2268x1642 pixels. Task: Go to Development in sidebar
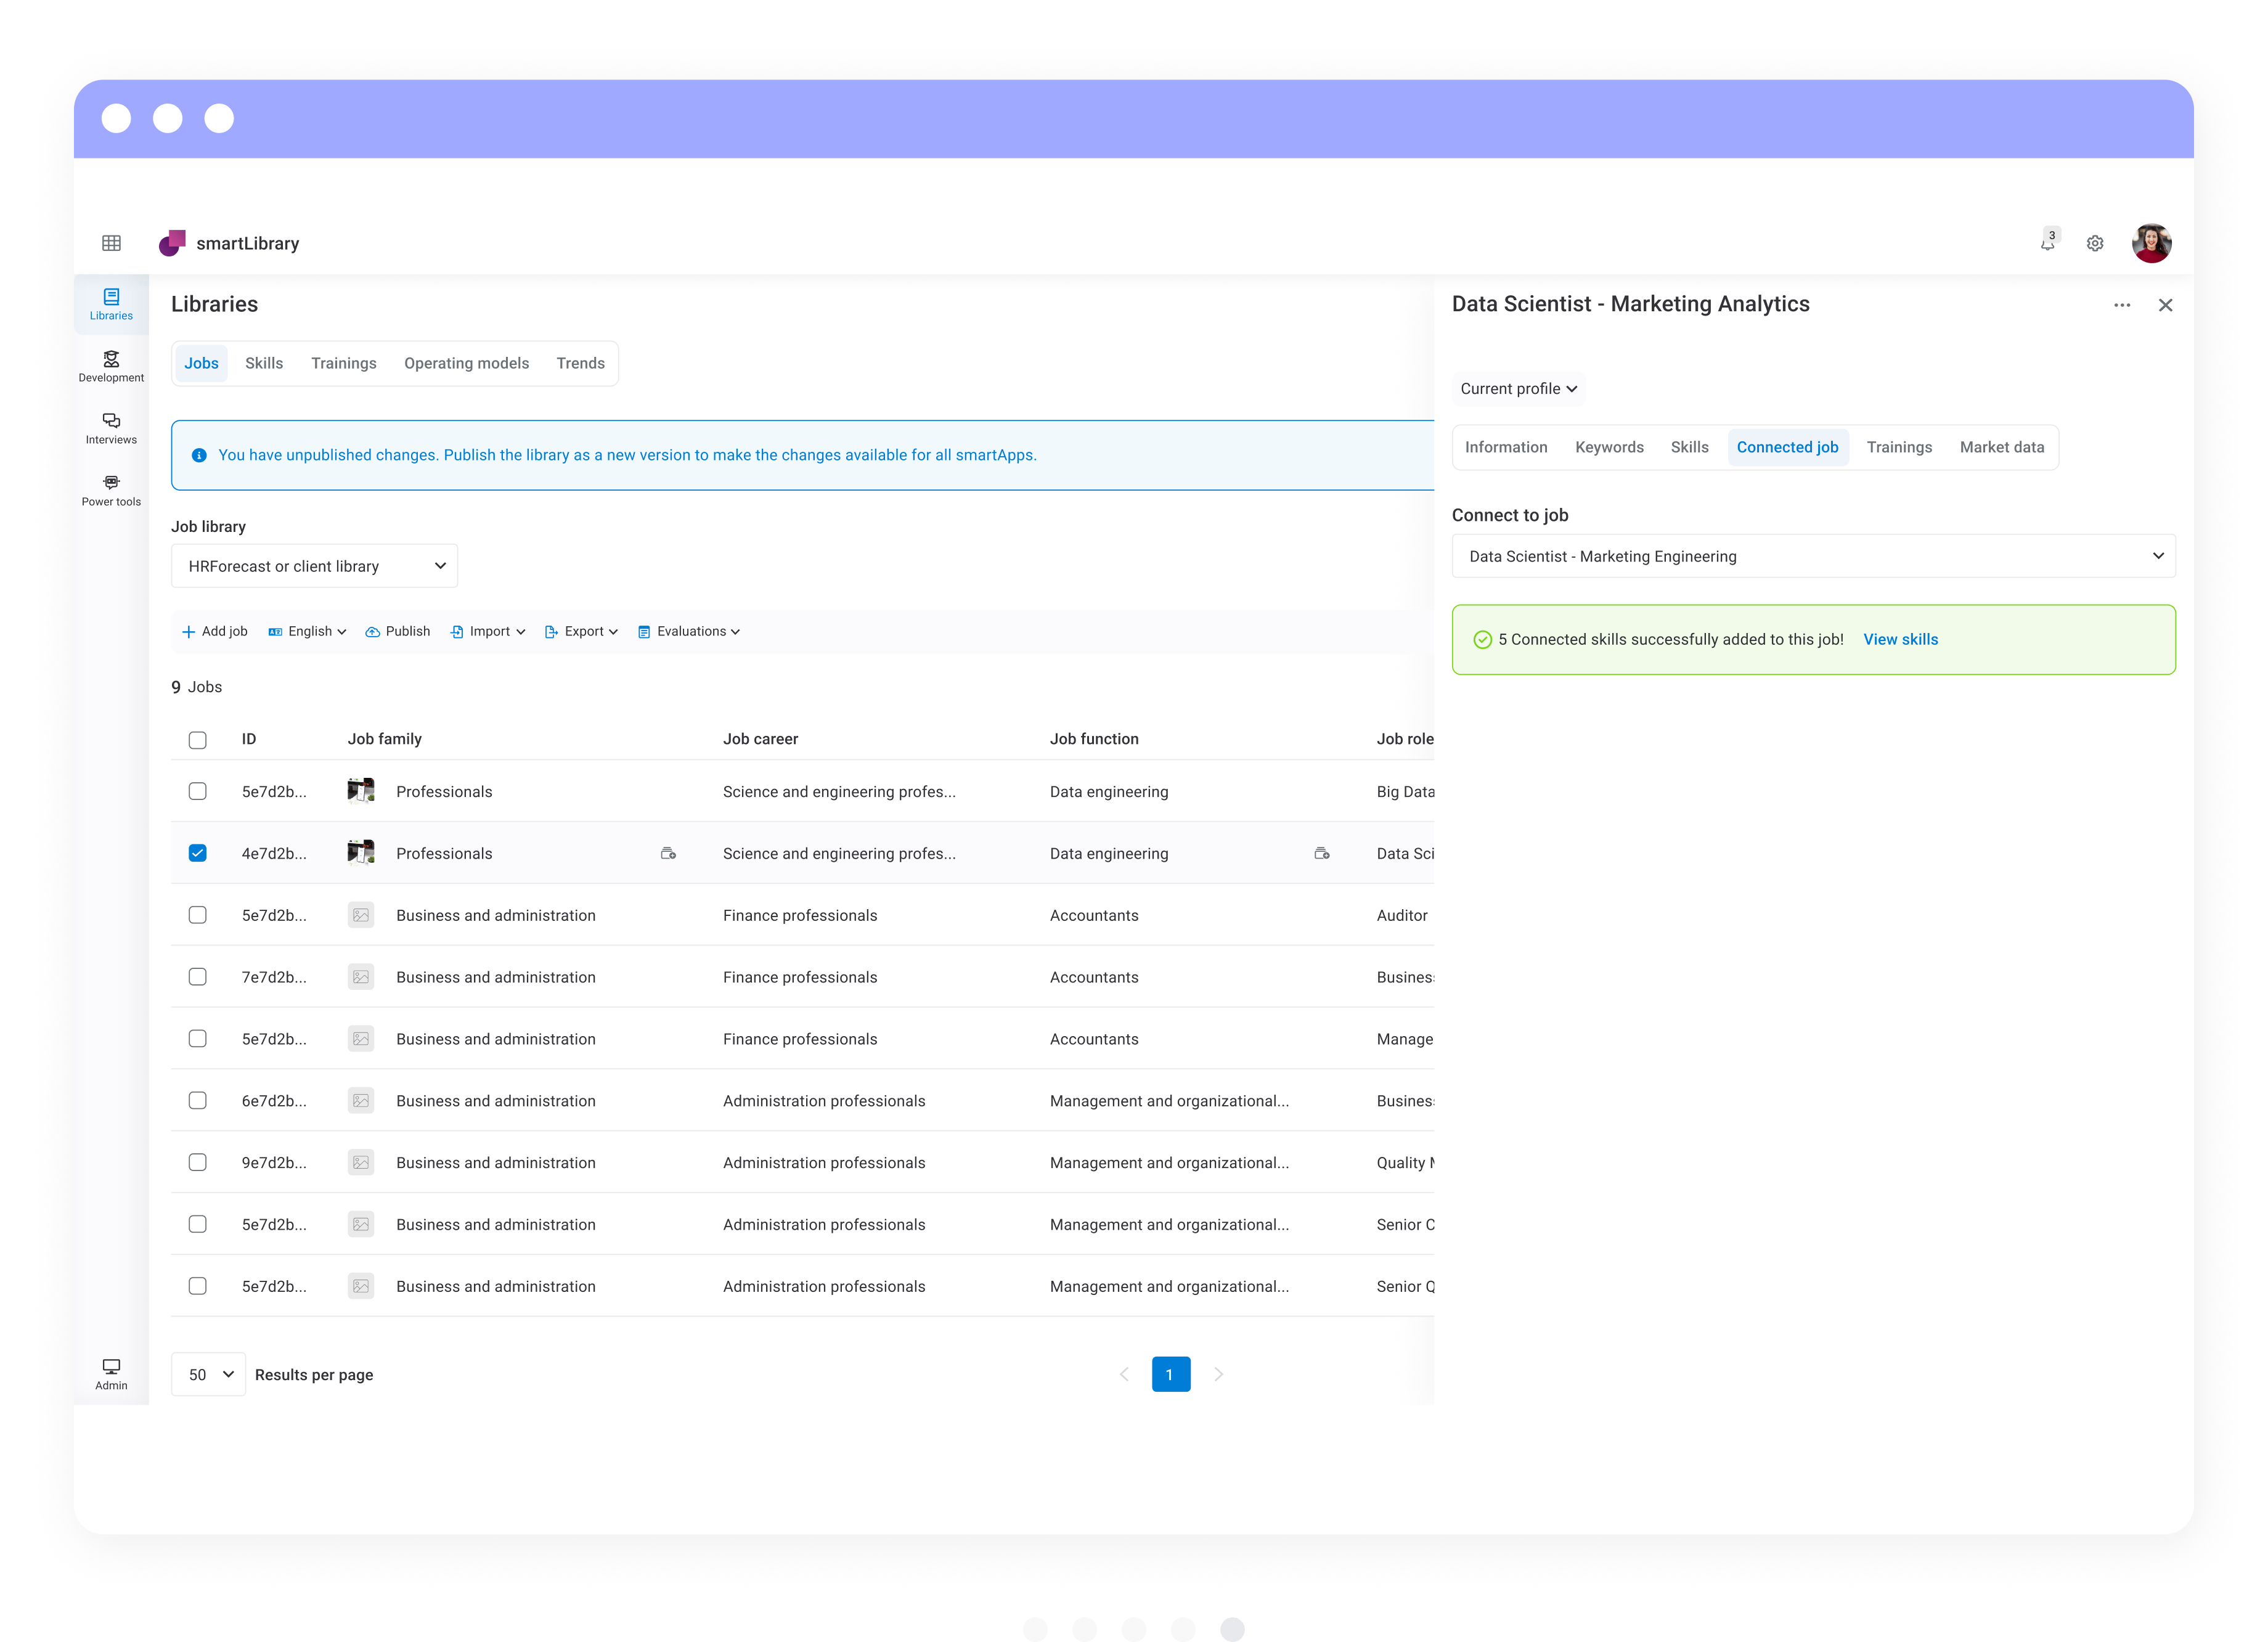[x=111, y=366]
